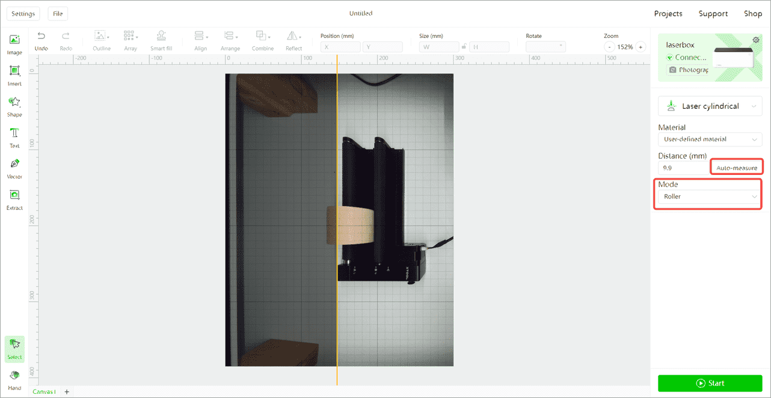This screenshot has width=771, height=398.
Task: Expand the Mode Roller dropdown
Action: (x=710, y=197)
